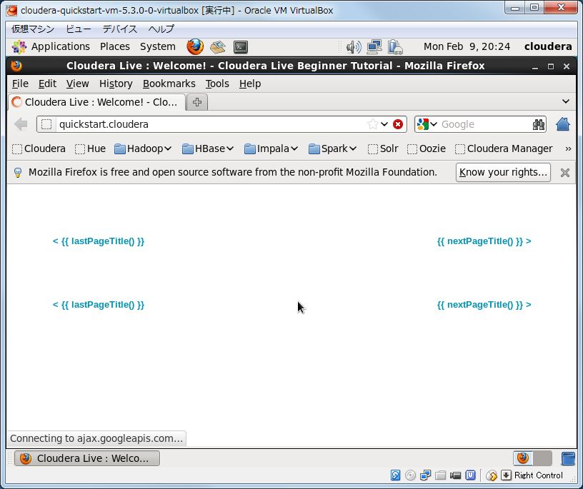Click the bottom nextPageTitle link
Viewport: 583px width, 489px height.
[x=484, y=305]
